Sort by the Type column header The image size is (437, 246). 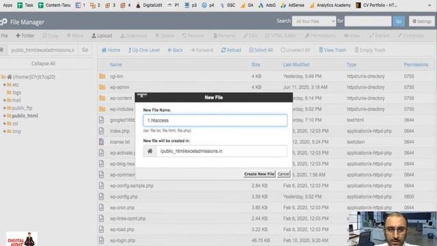351,65
